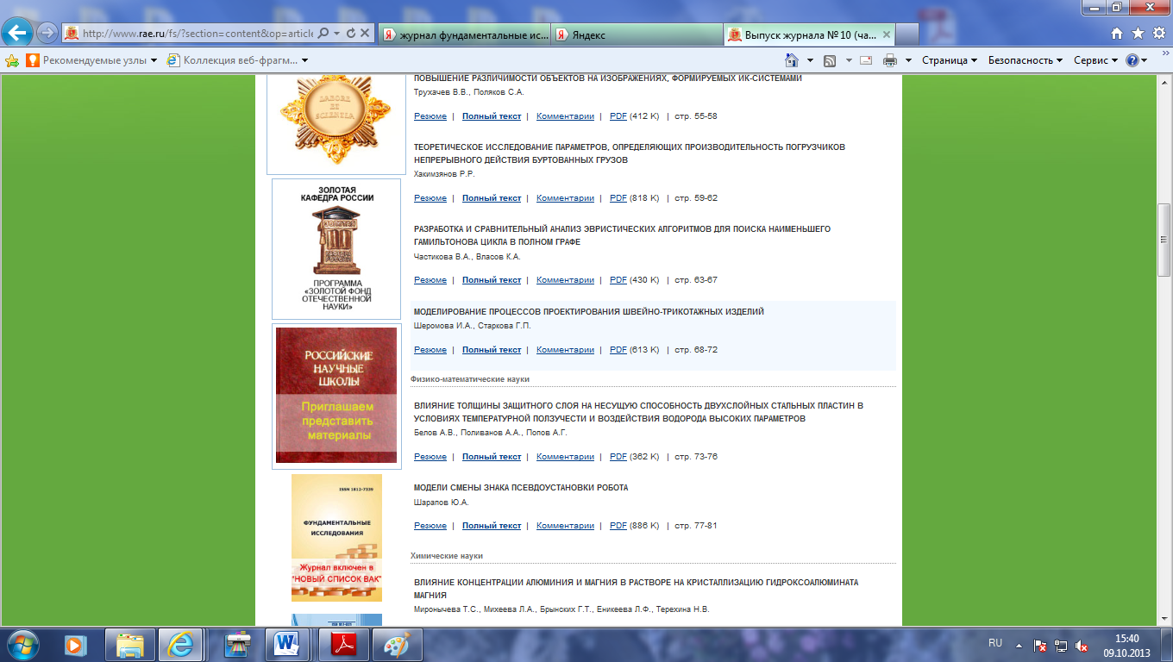1173x662 pixels.
Task: Open the Рекомендуемые узлы favorites dropdown
Action: pyautogui.click(x=91, y=60)
